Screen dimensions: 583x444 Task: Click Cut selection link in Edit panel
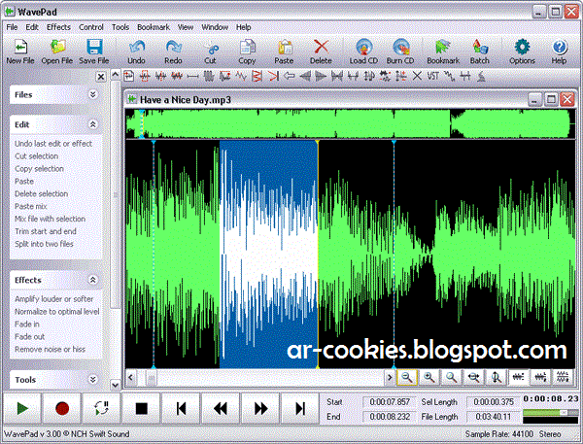37,156
